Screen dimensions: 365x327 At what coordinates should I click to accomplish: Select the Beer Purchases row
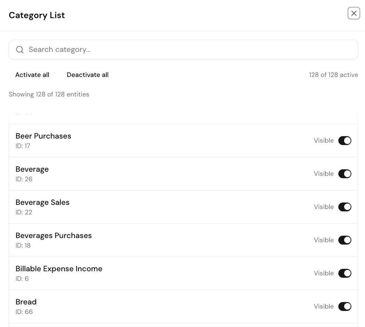pos(137,141)
